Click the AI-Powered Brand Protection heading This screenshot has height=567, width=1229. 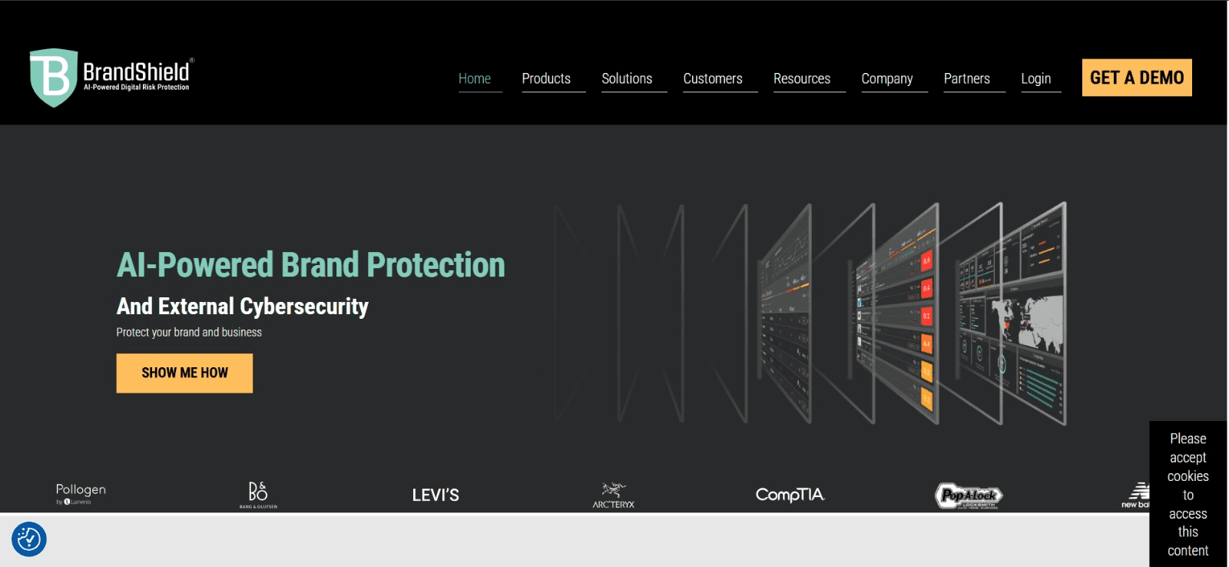[310, 265]
